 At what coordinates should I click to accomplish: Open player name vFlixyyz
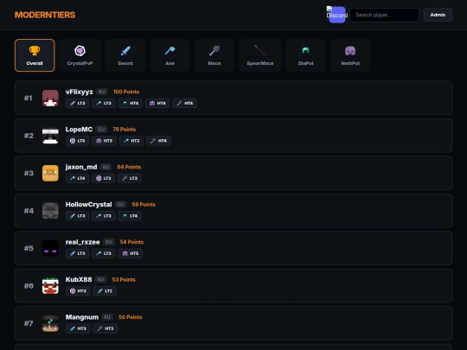click(x=80, y=92)
